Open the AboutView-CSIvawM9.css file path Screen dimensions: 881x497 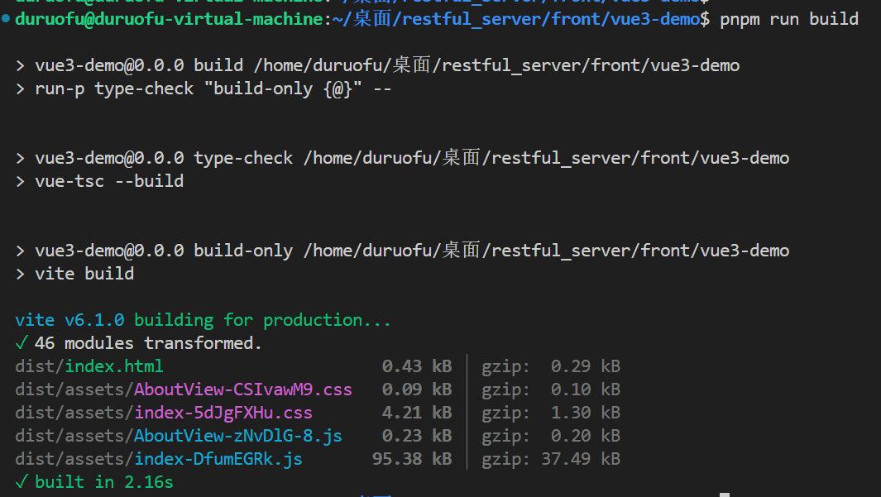[x=242, y=389]
